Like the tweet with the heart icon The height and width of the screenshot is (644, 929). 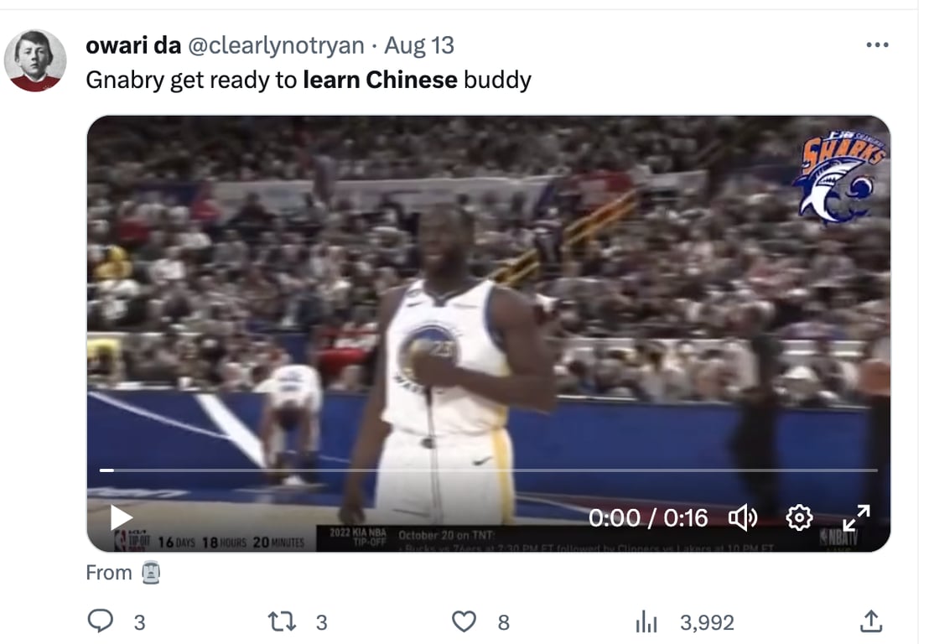464,621
